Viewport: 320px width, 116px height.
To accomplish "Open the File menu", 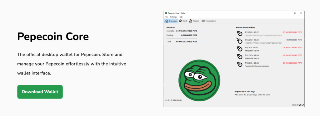I will pos(166,17).
